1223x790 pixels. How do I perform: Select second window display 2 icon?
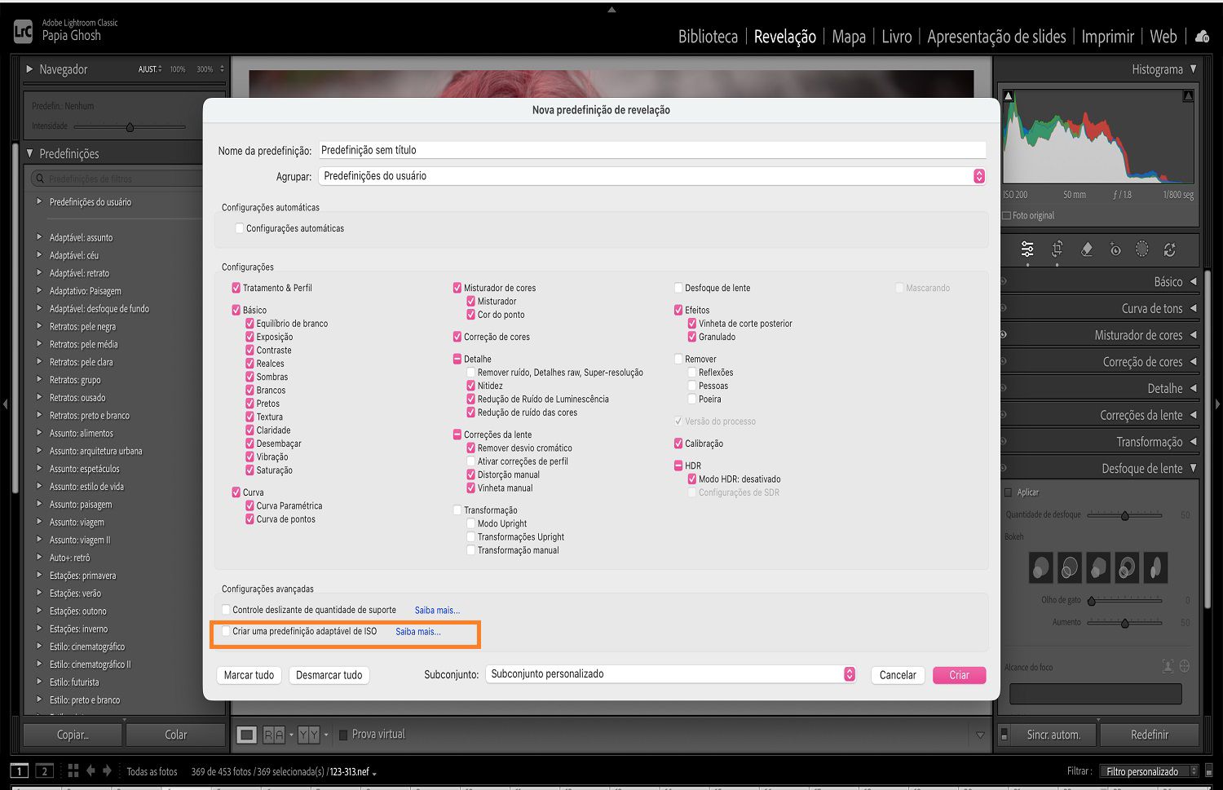[x=45, y=770]
